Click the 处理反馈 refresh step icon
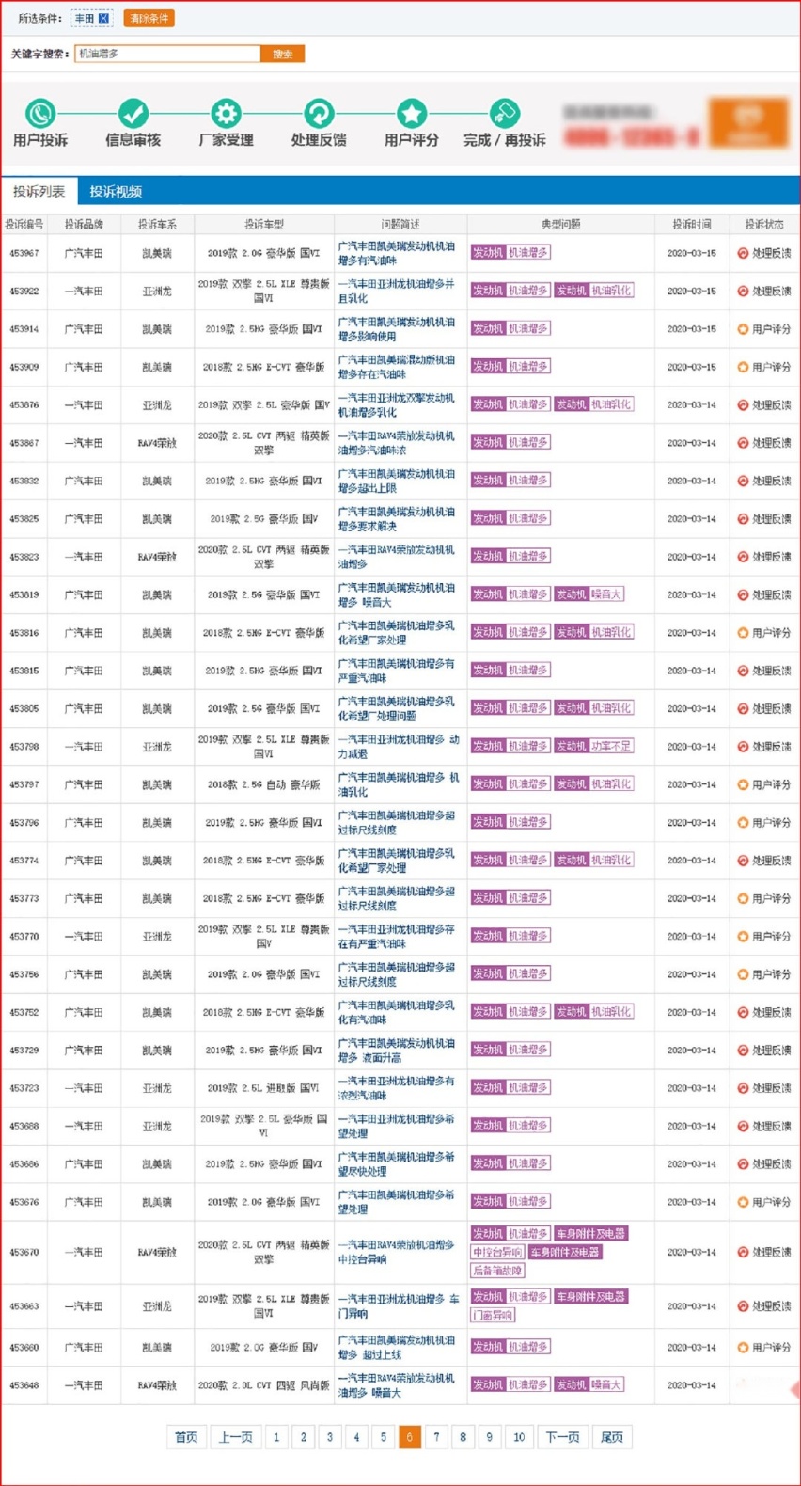801x1486 pixels. click(x=319, y=114)
